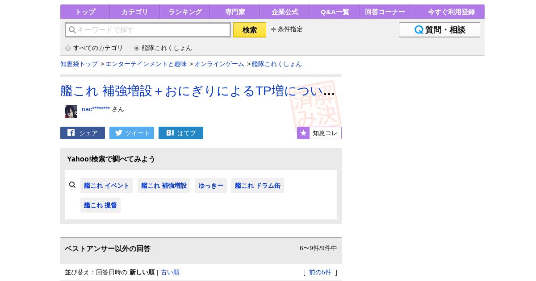536x281 pixels.
Task: Click the magnifier icon beside keyword tags
Action: coord(72,185)
